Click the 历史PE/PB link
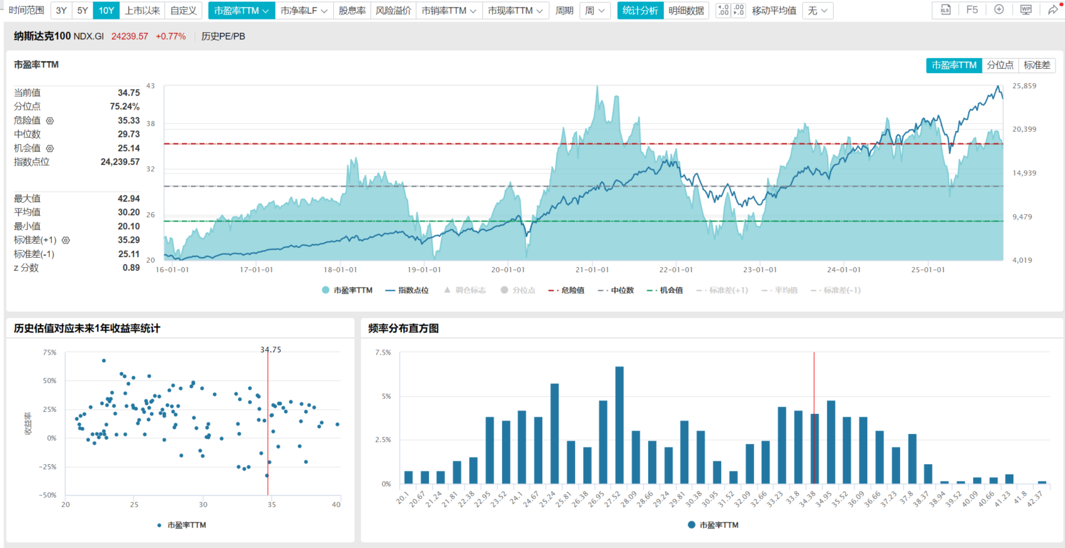This screenshot has width=1065, height=548. point(223,37)
